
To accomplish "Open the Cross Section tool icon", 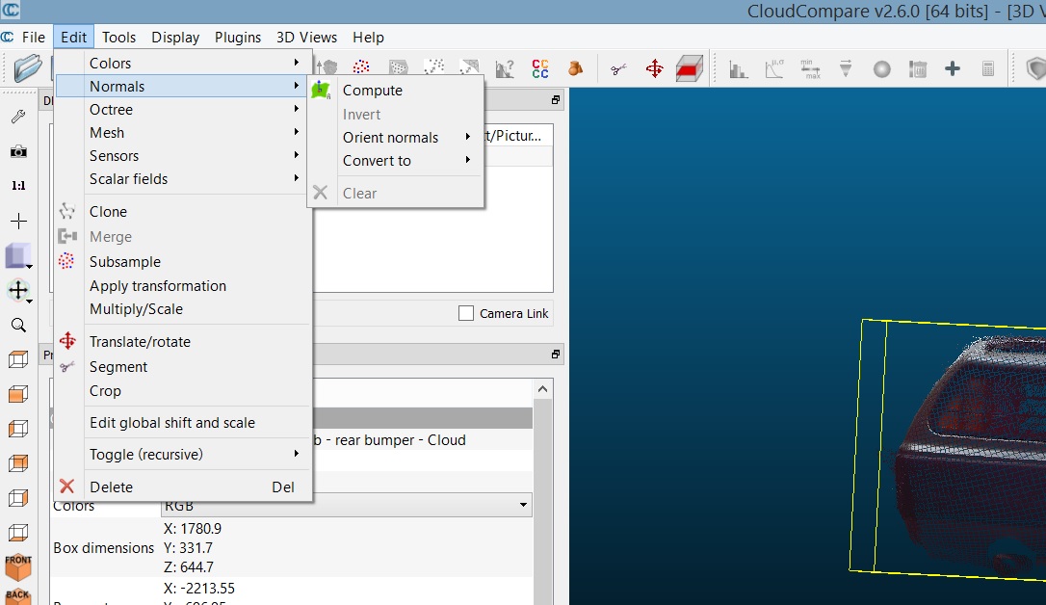I will (x=688, y=68).
